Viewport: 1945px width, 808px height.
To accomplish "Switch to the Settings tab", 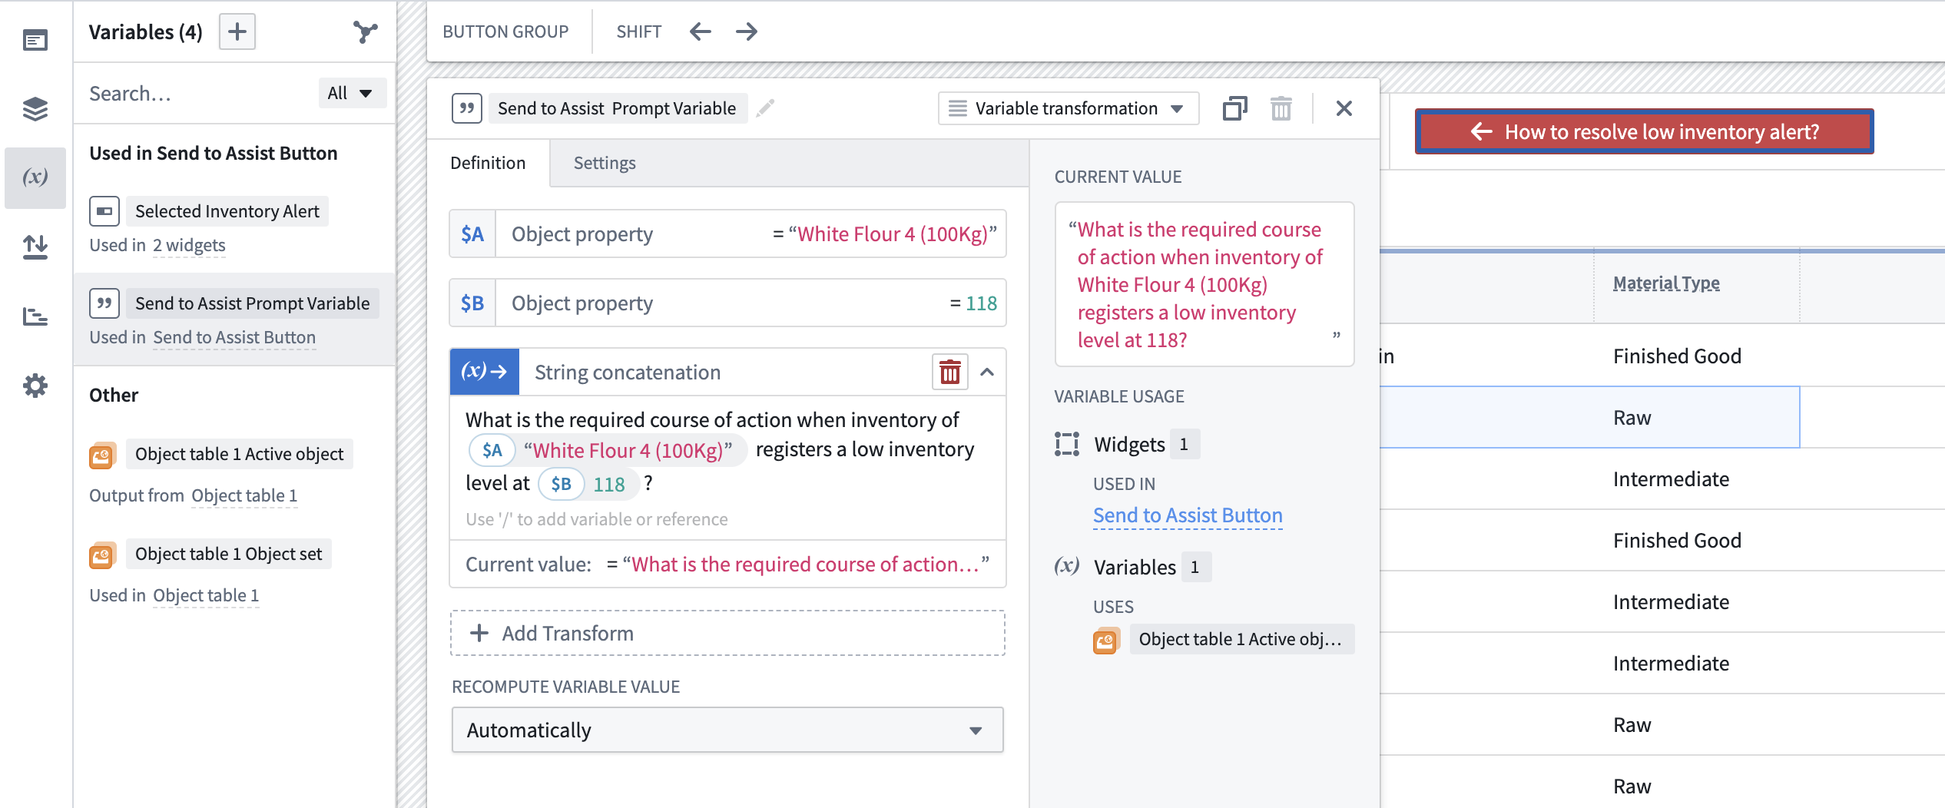I will click(x=605, y=163).
